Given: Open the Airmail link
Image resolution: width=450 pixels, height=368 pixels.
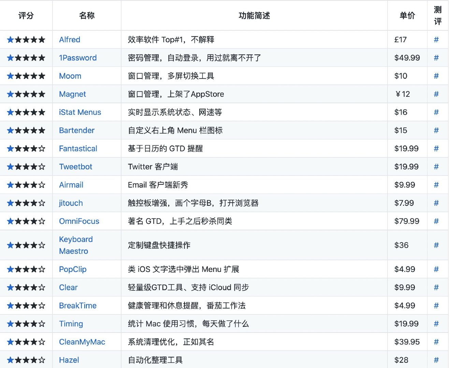Looking at the screenshot, I should tap(71, 185).
